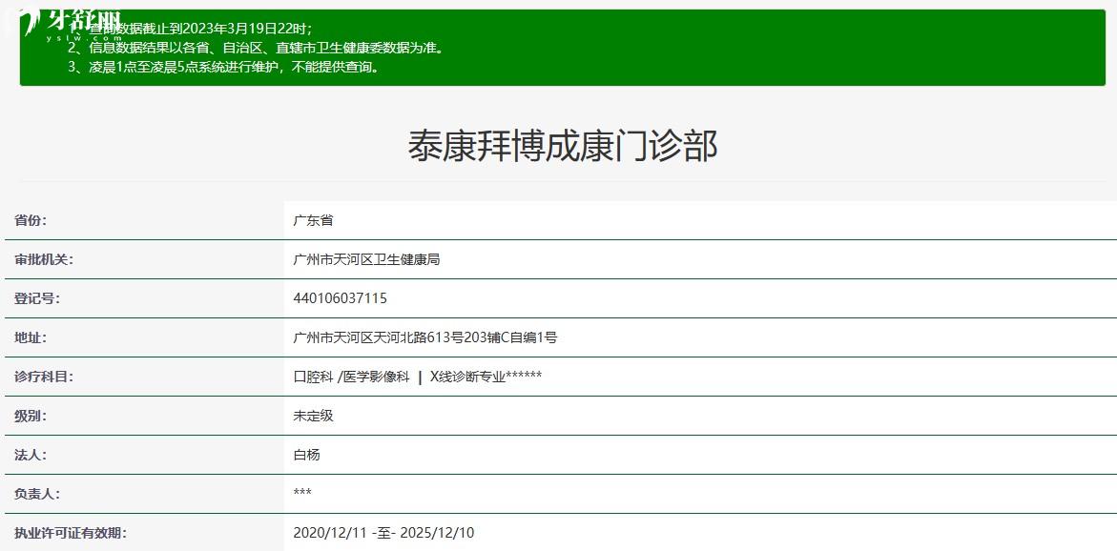This screenshot has height=551, width=1117.
Task: Click the label 负责人:
Action: point(37,494)
